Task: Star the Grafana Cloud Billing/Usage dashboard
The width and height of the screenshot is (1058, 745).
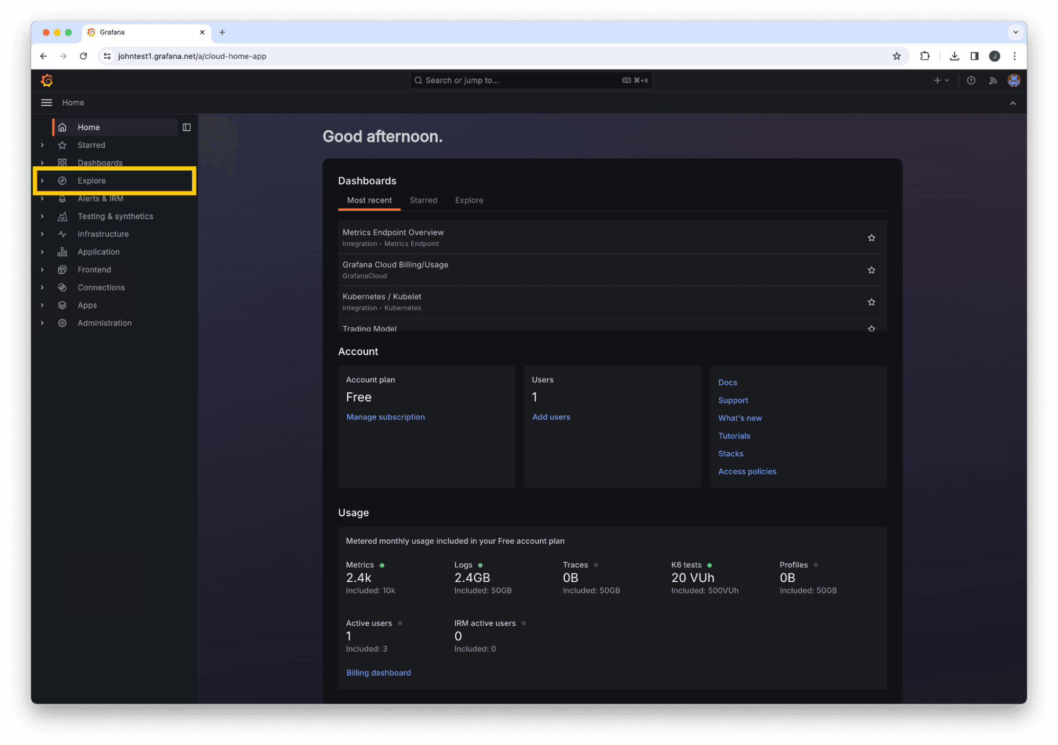Action: pyautogui.click(x=871, y=270)
